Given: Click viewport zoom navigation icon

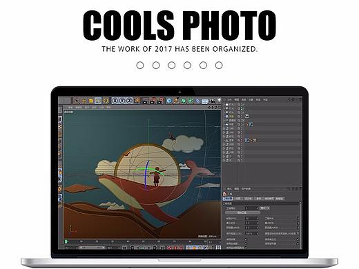Looking at the screenshot, I should pos(213,107).
